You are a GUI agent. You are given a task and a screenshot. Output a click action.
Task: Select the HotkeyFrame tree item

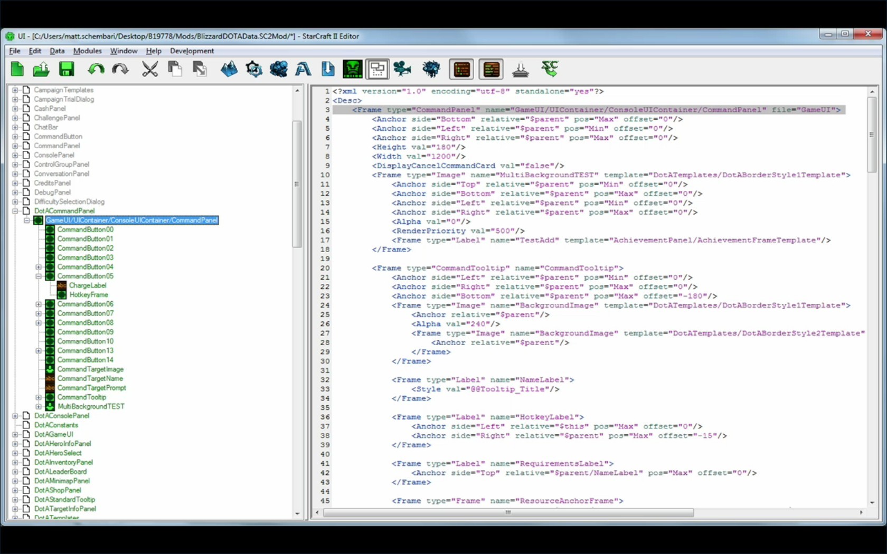[x=89, y=294]
